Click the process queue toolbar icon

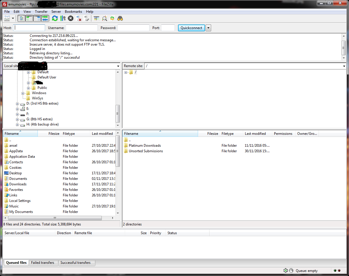(x=63, y=19)
